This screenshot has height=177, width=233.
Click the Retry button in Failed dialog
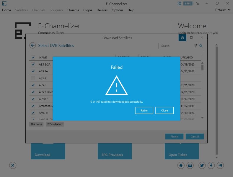[144, 110]
